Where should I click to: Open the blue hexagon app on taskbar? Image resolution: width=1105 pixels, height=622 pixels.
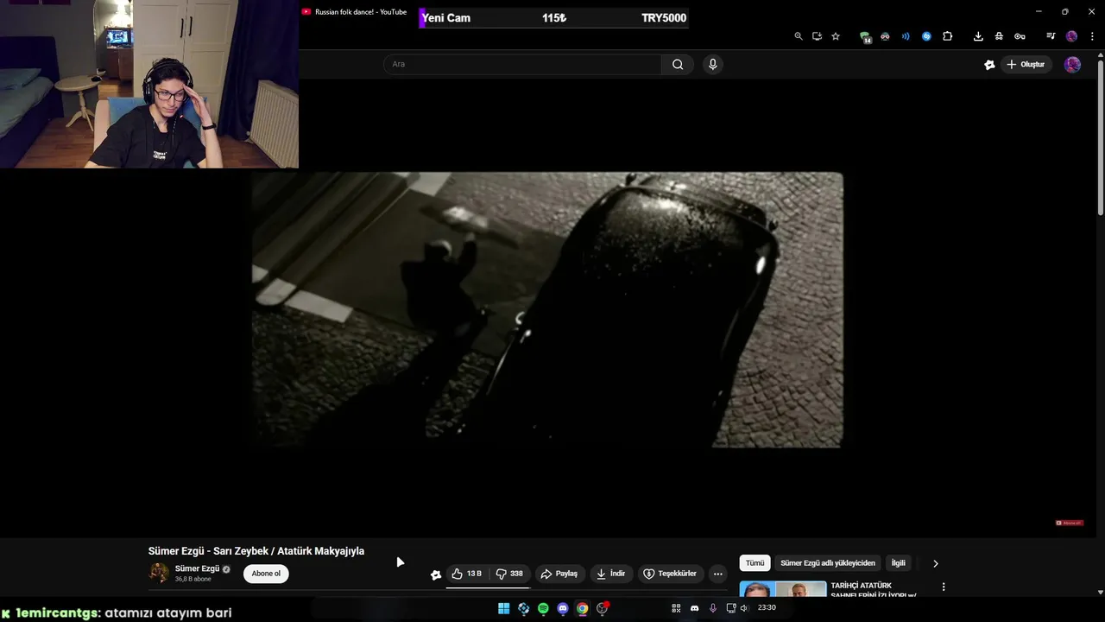pos(523,608)
